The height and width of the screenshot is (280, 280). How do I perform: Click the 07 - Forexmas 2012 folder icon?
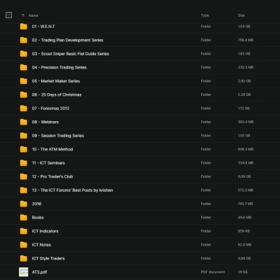(24, 108)
